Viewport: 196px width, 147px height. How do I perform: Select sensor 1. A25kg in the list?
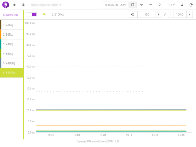(12, 25)
